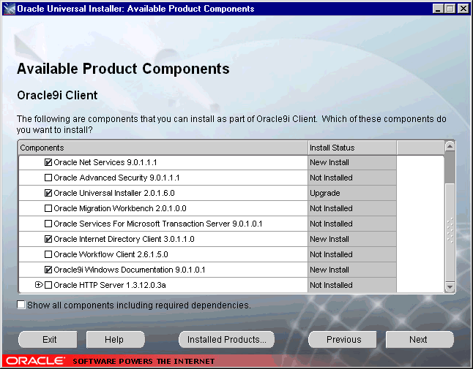Select the Oracle Migration Workbench 2.0.1.0.0 text
Image resolution: width=473 pixels, height=369 pixels.
(x=120, y=208)
